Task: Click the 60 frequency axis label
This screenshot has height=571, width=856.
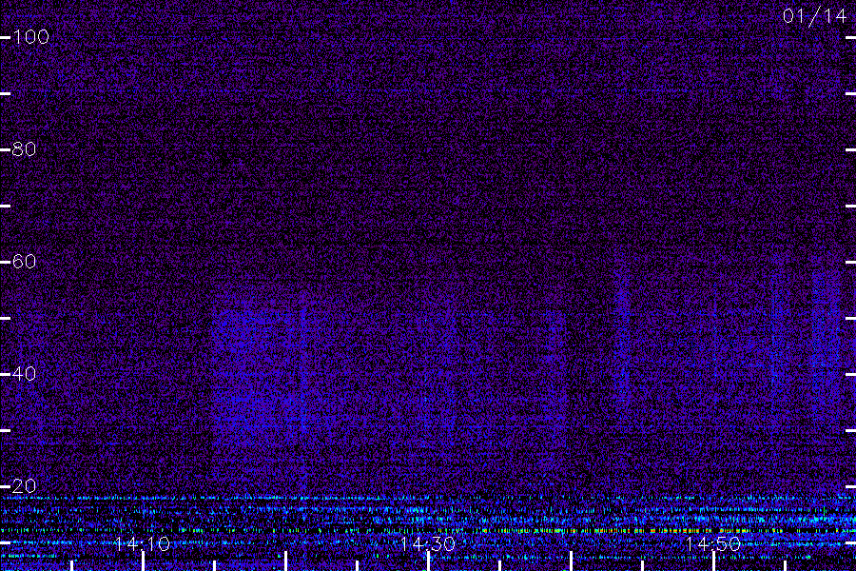Action: coord(25,262)
